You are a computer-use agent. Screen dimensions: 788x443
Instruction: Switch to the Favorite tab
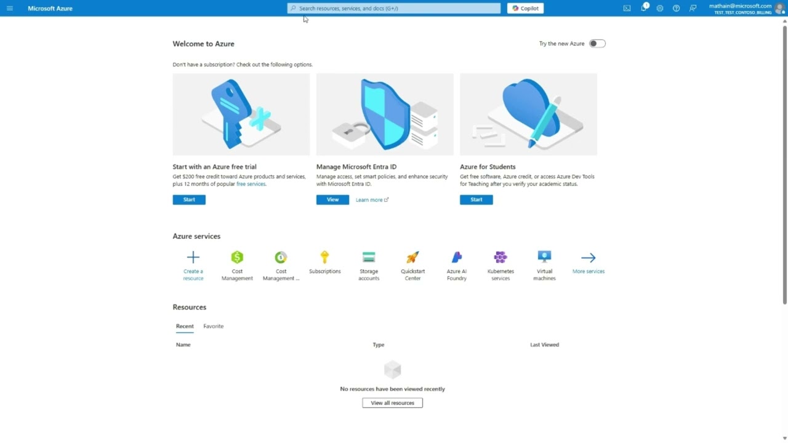pos(214,326)
